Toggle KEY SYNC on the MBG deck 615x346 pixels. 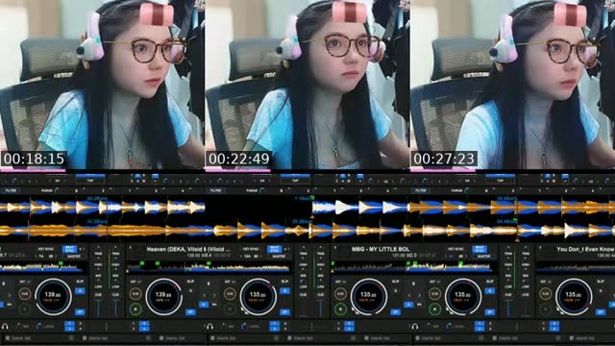point(455,249)
